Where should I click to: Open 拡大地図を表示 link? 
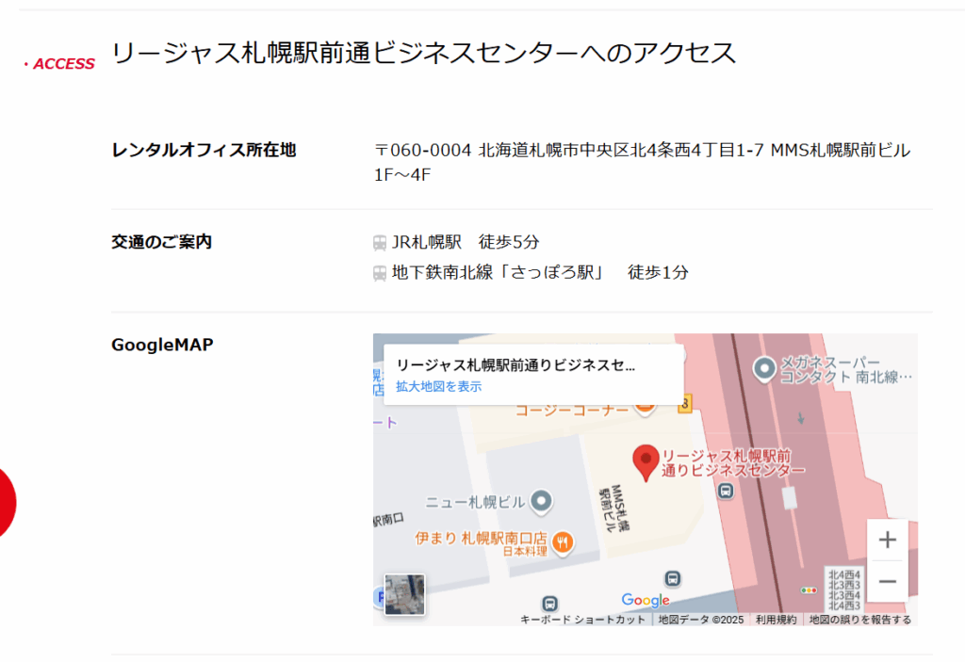pyautogui.click(x=438, y=386)
